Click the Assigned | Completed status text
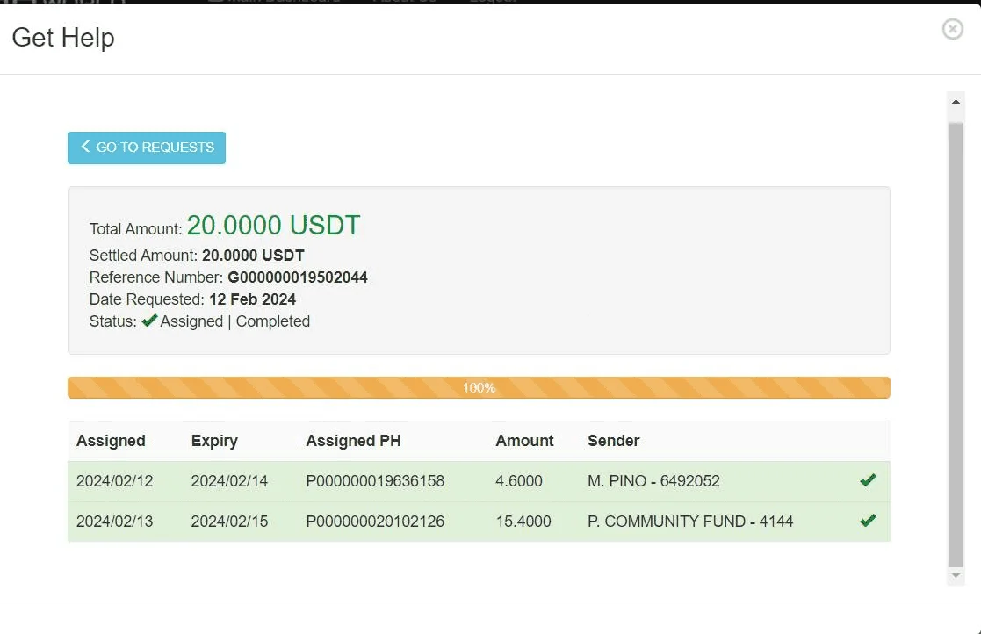Viewport: 981px width, 634px height. point(235,321)
